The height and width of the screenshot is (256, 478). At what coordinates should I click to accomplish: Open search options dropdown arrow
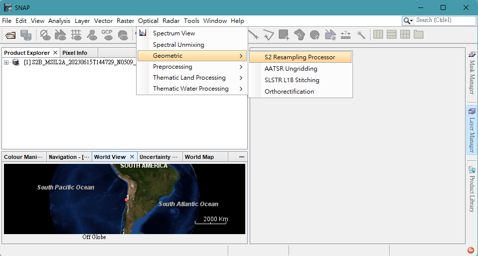point(412,21)
